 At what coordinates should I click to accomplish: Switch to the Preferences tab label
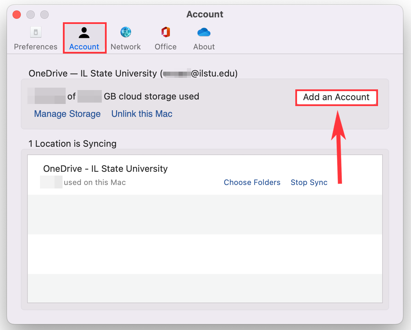36,47
